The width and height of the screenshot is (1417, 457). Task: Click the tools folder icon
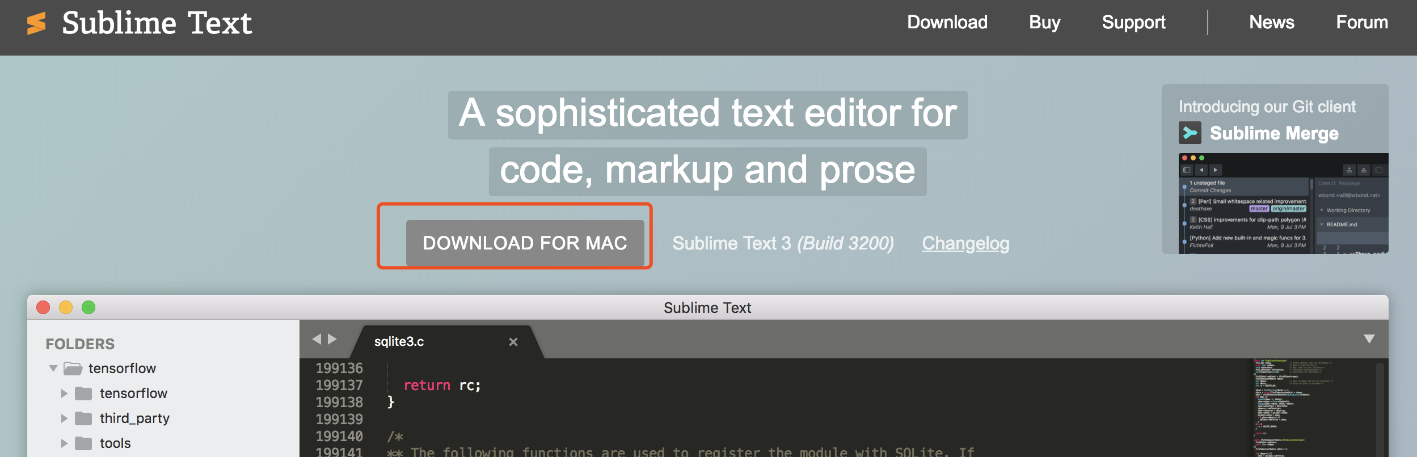click(x=83, y=443)
